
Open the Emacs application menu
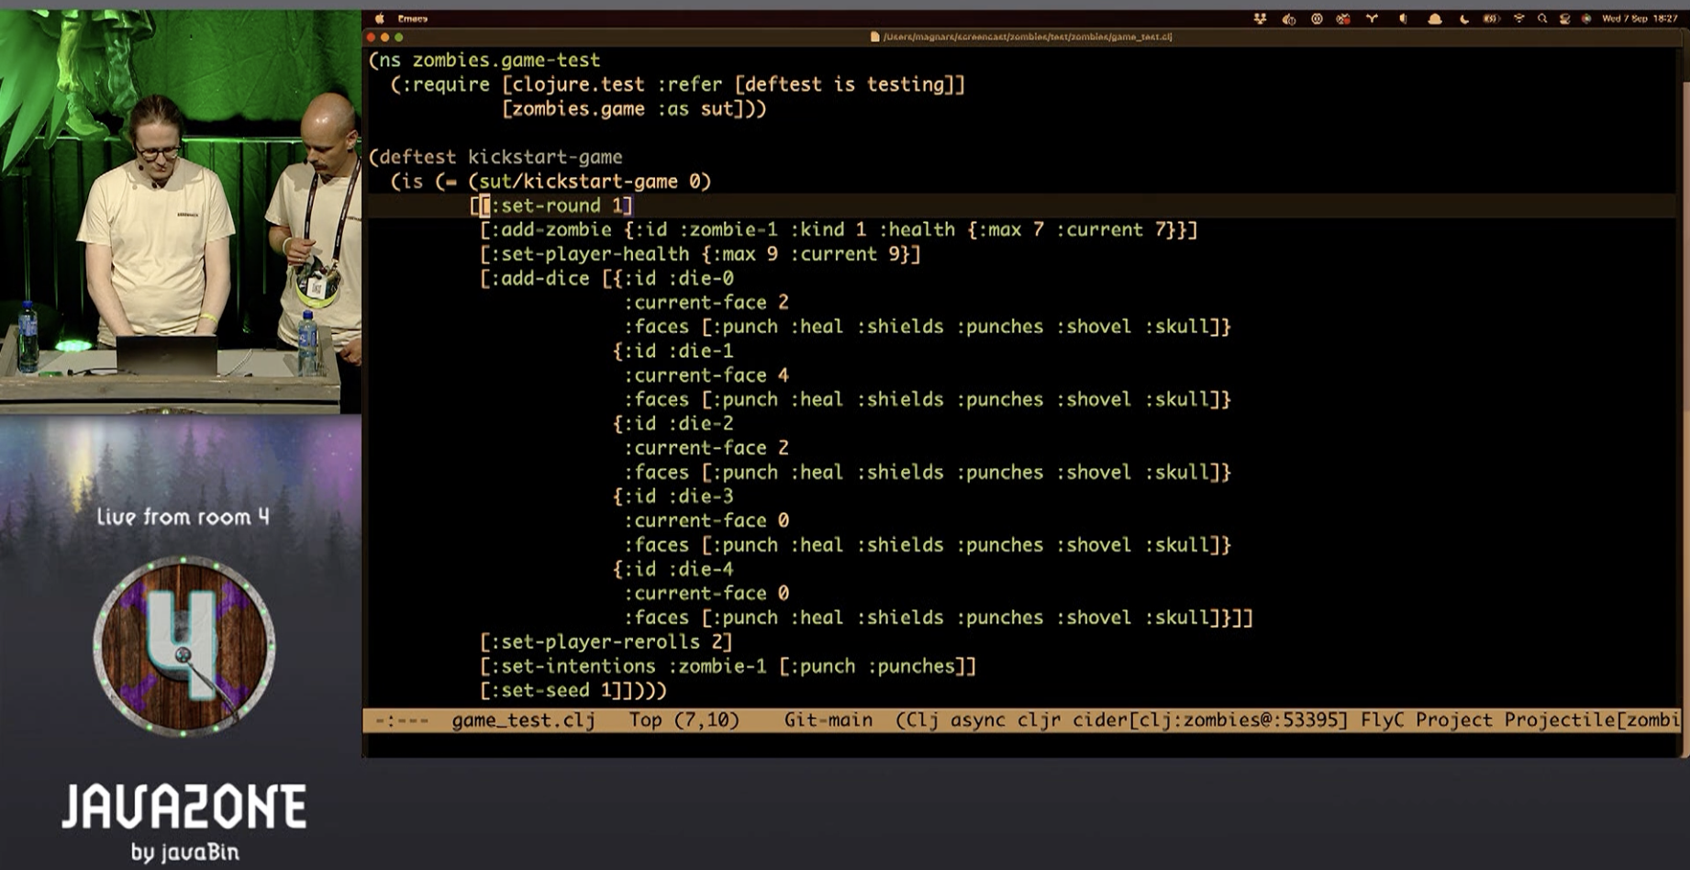pos(412,18)
